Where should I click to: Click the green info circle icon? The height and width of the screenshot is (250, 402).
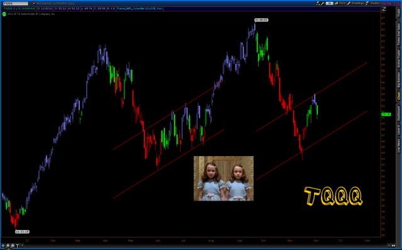[4, 14]
